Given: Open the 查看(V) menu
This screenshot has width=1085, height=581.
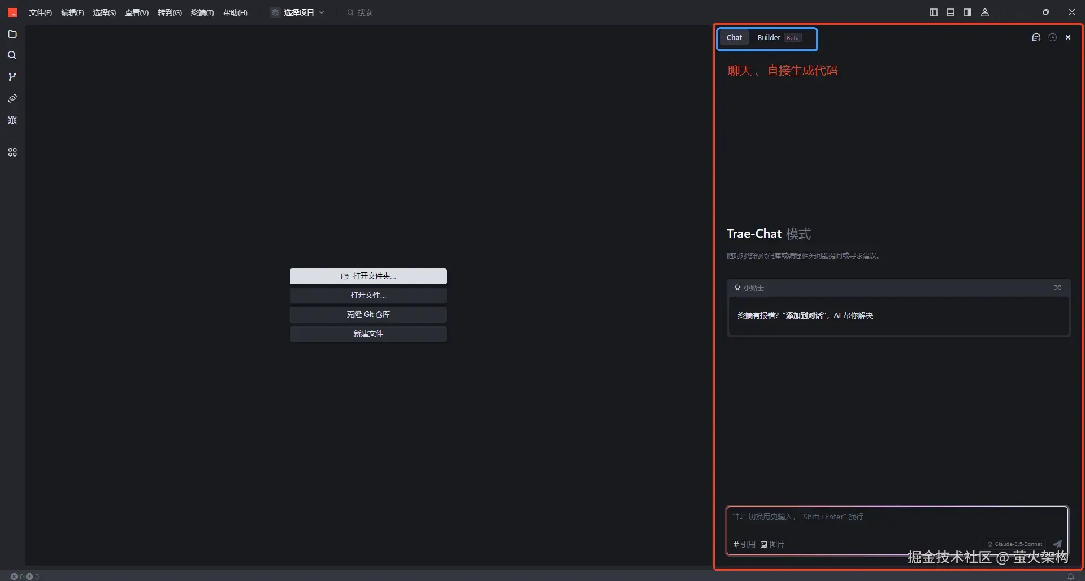Looking at the screenshot, I should [137, 12].
